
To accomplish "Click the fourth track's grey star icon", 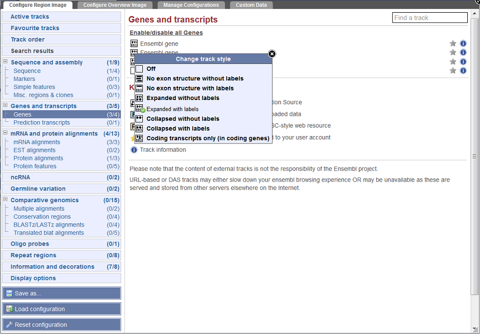I will (x=452, y=70).
